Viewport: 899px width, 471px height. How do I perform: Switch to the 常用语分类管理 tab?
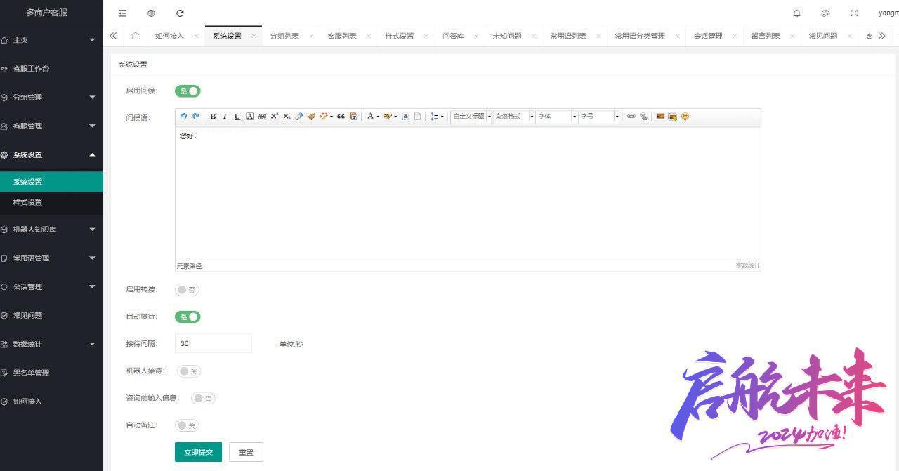(640, 36)
